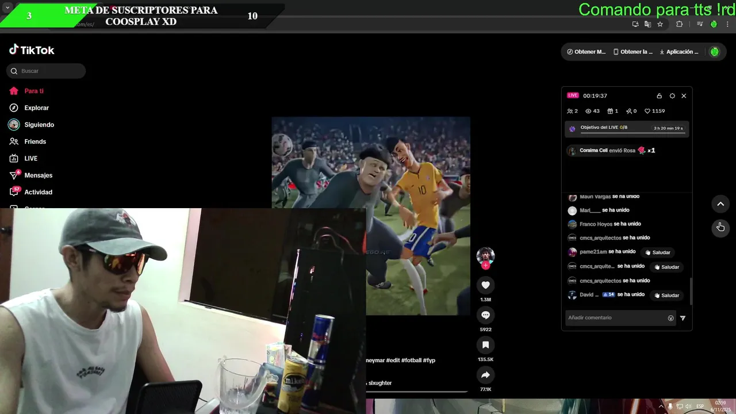Follow creator with red plus badge

(485, 266)
